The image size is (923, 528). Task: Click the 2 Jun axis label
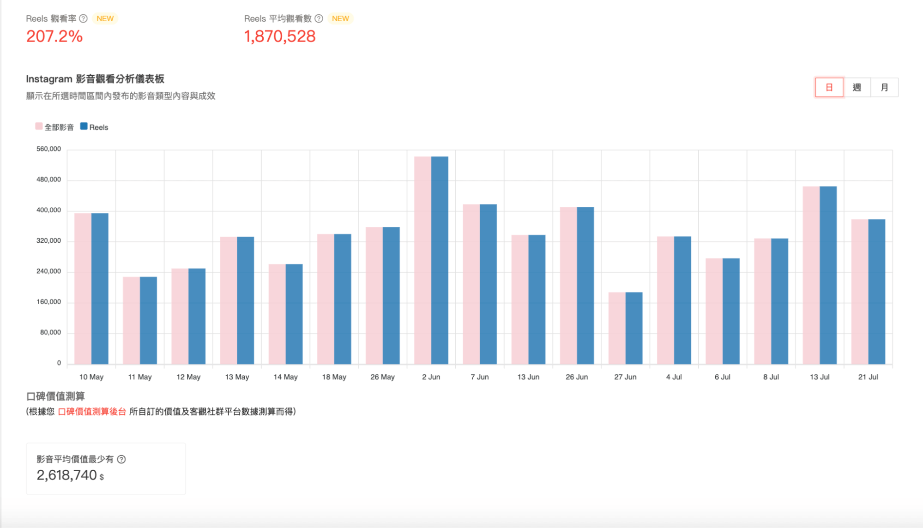coord(431,377)
